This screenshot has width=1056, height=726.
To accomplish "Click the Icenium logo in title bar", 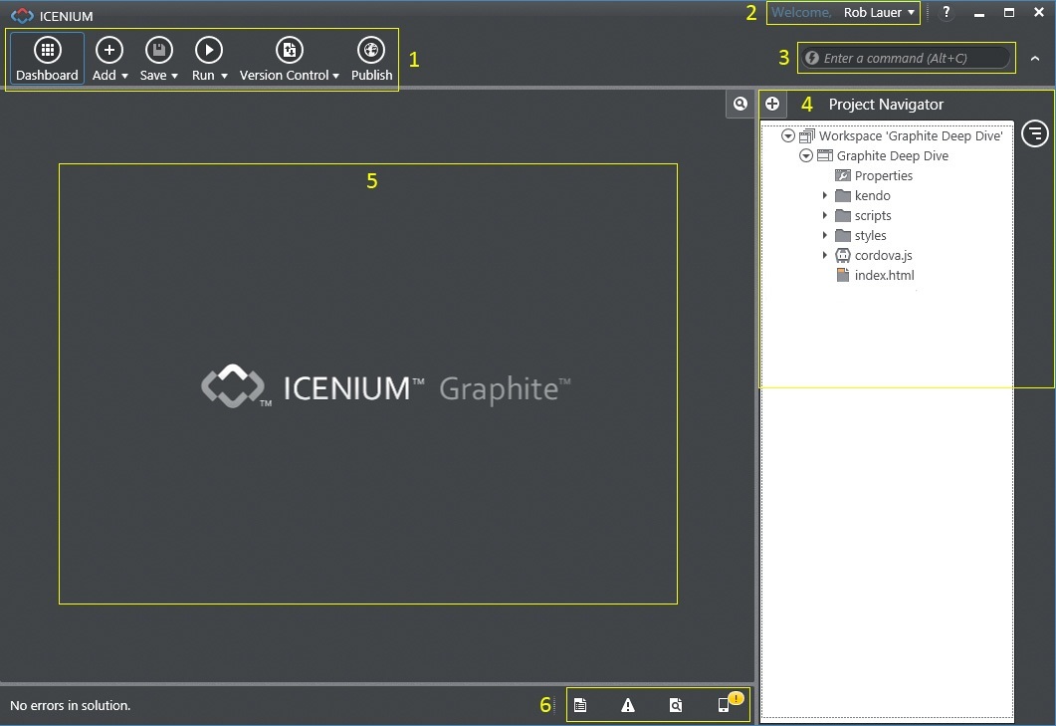I will (22, 16).
